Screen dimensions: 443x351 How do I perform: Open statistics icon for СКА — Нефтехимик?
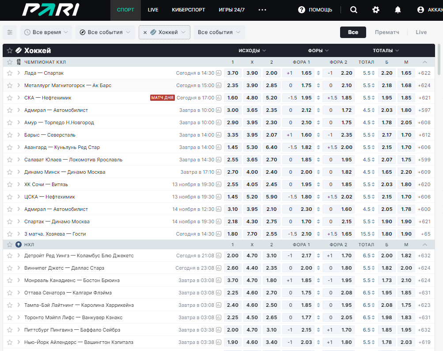pyautogui.click(x=218, y=98)
